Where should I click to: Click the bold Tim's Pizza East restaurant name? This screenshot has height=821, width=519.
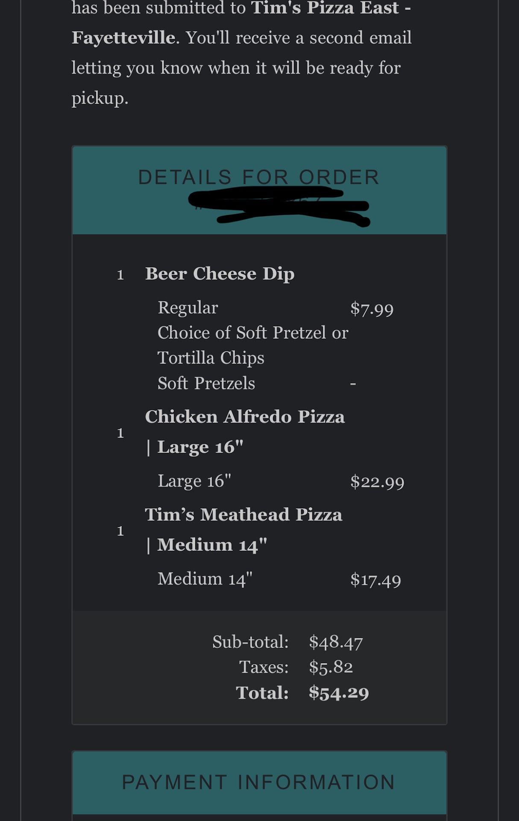[x=325, y=9]
